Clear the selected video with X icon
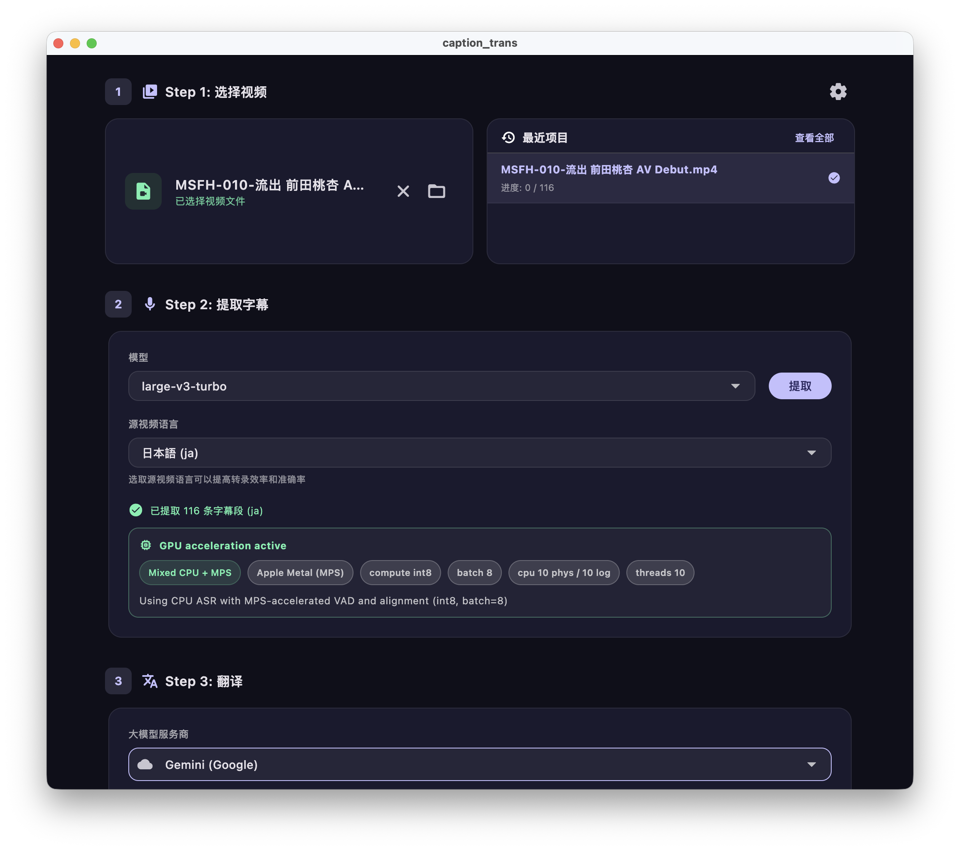Viewport: 960px width, 851px height. point(403,191)
